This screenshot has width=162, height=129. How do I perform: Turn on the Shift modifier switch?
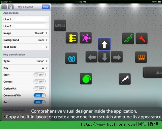tap(40, 75)
